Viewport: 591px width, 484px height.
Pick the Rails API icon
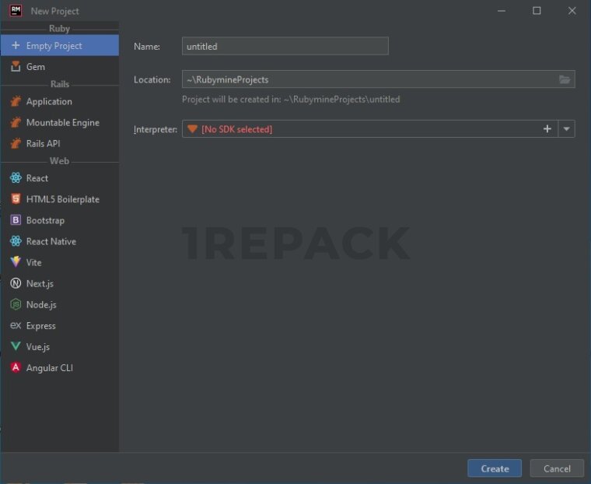coord(16,144)
